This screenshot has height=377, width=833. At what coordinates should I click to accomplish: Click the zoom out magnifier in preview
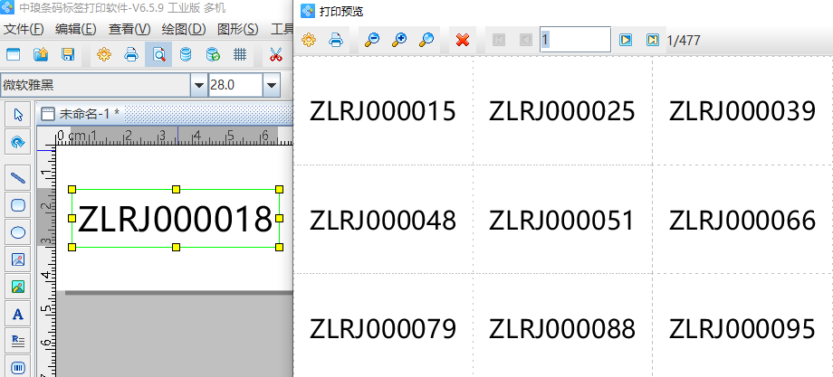pos(371,40)
